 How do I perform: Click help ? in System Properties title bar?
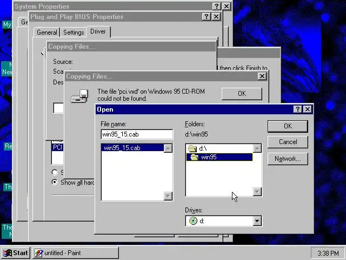pos(217,6)
